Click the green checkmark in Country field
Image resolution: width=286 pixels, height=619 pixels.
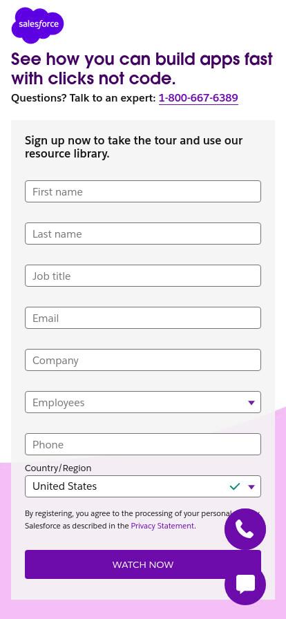235,486
